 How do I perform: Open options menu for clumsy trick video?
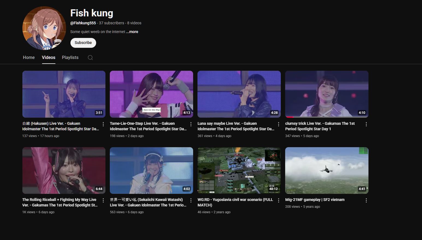366,124
